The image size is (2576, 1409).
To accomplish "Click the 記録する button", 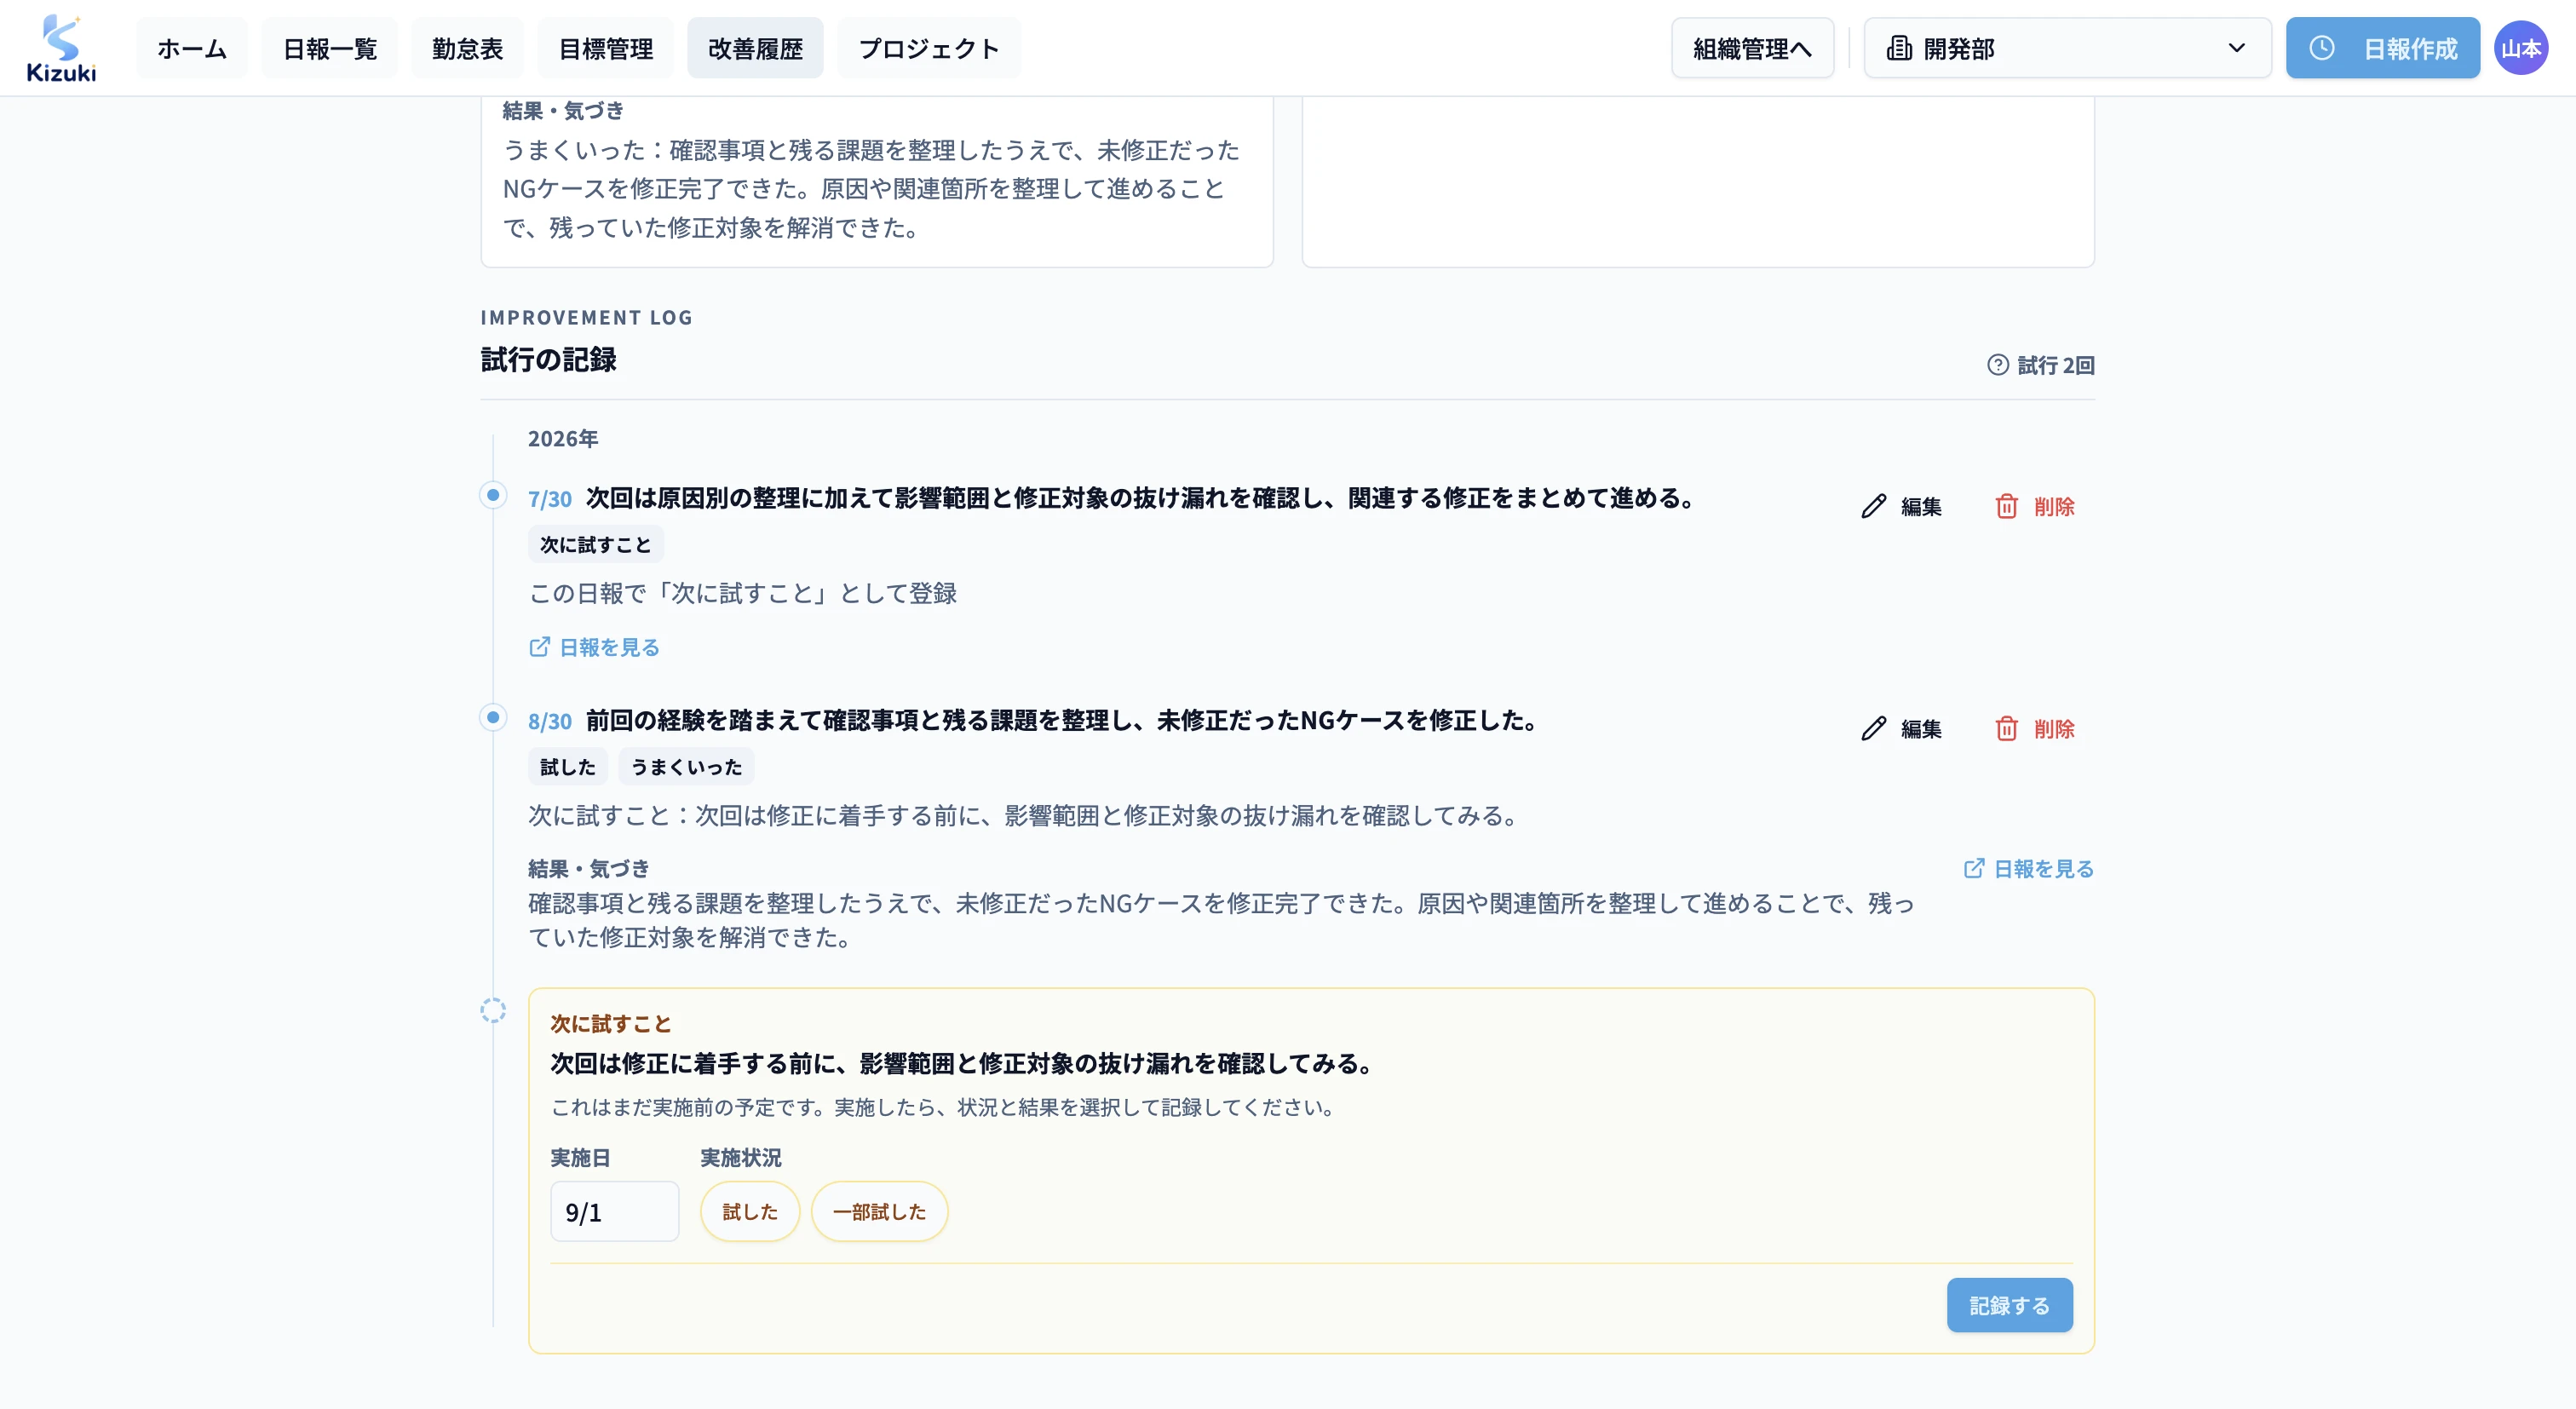I will click(x=2009, y=1305).
